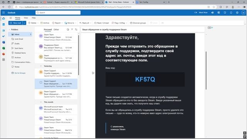Open the More apps grid icon in left rail
Image resolution: width=247 pixels, height=139 pixels.
(3, 59)
